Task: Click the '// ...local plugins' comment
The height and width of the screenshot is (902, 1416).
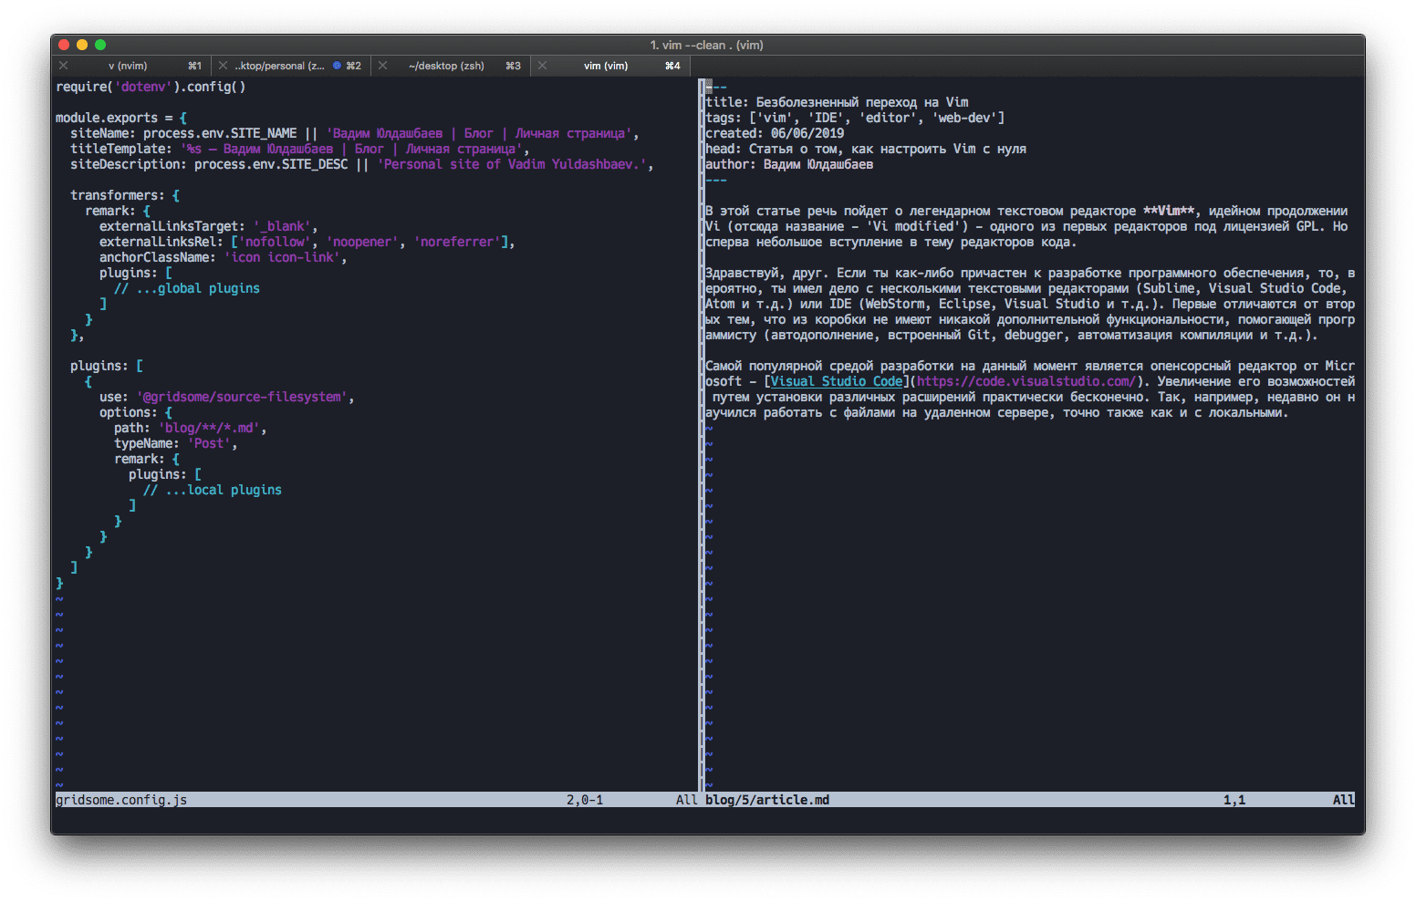Action: tap(213, 490)
